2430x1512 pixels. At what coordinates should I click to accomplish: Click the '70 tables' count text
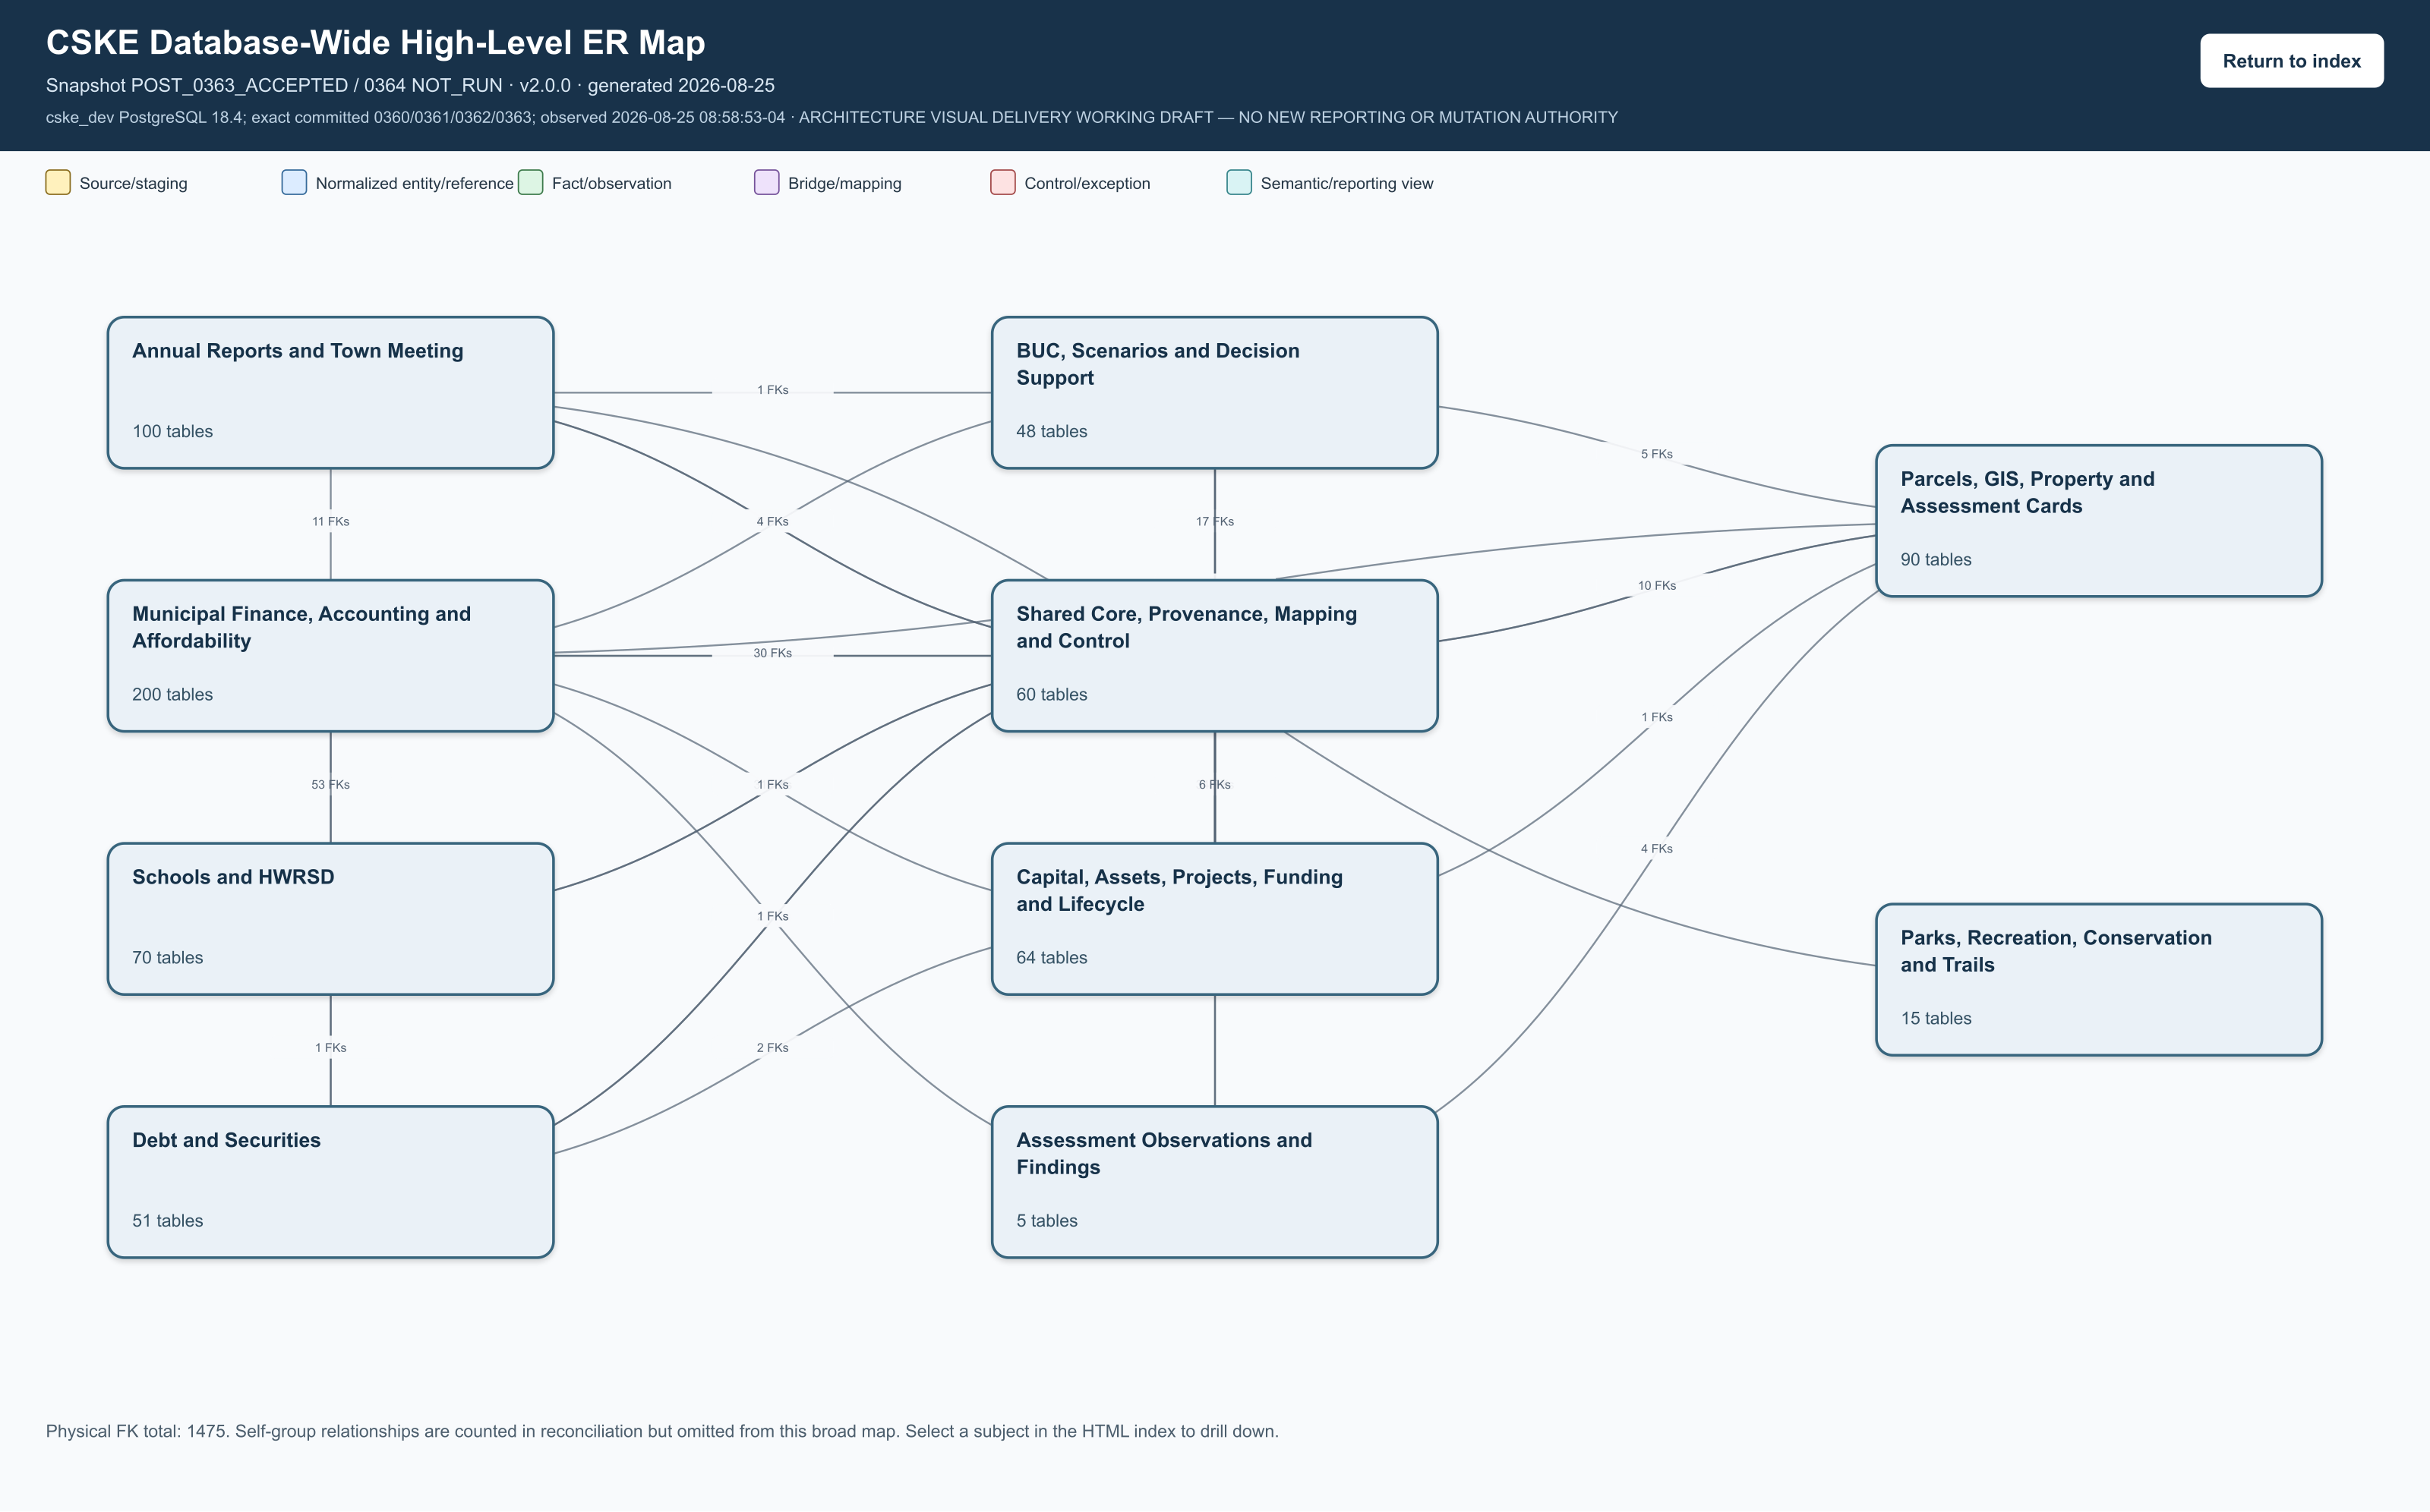coord(167,958)
